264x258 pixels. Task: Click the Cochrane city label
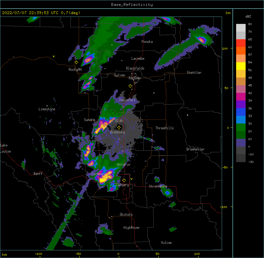click(99, 174)
